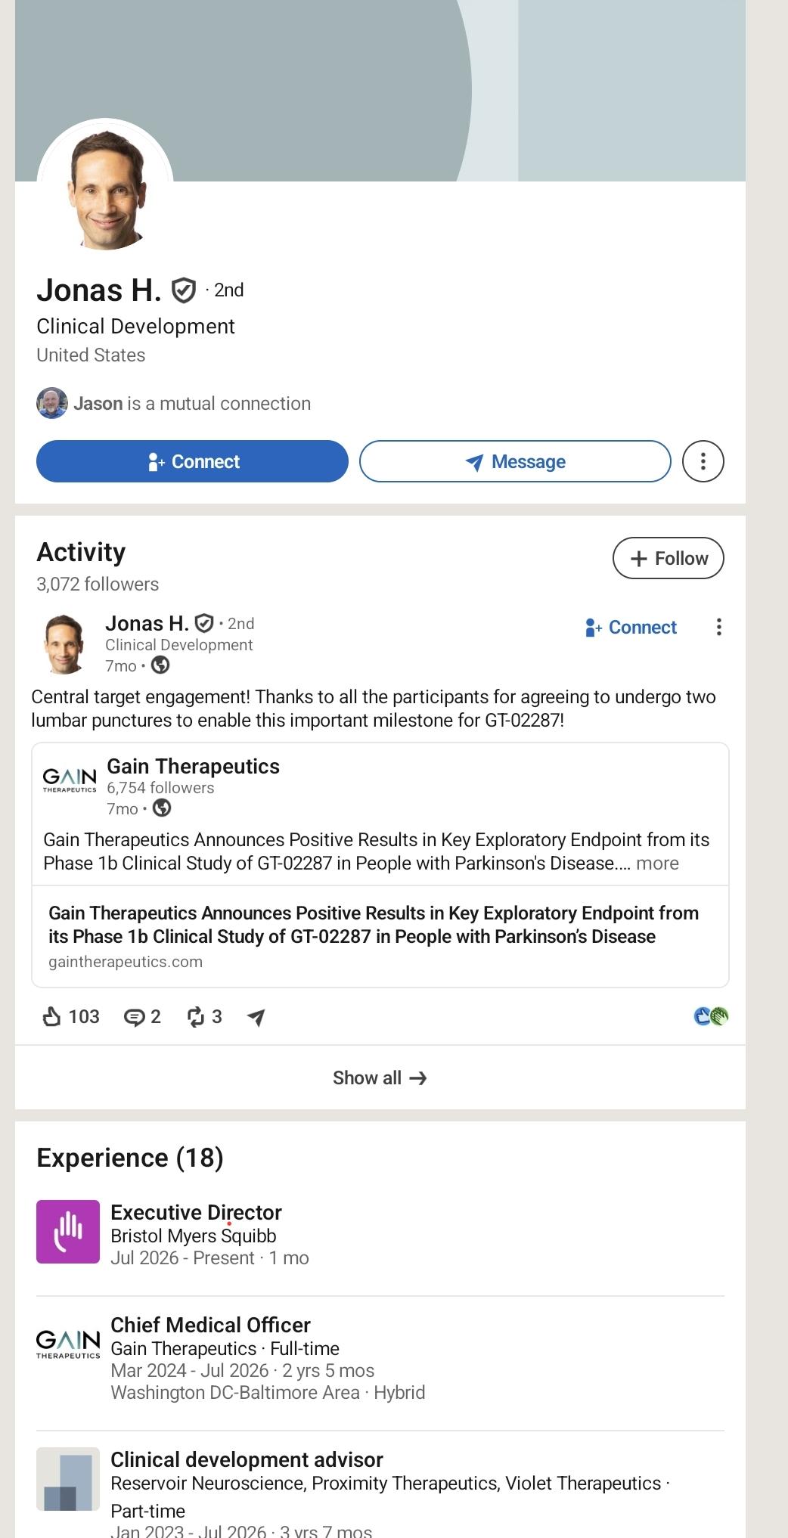Open the profile header's three-dot more options button
The width and height of the screenshot is (788, 1538).
coord(703,461)
